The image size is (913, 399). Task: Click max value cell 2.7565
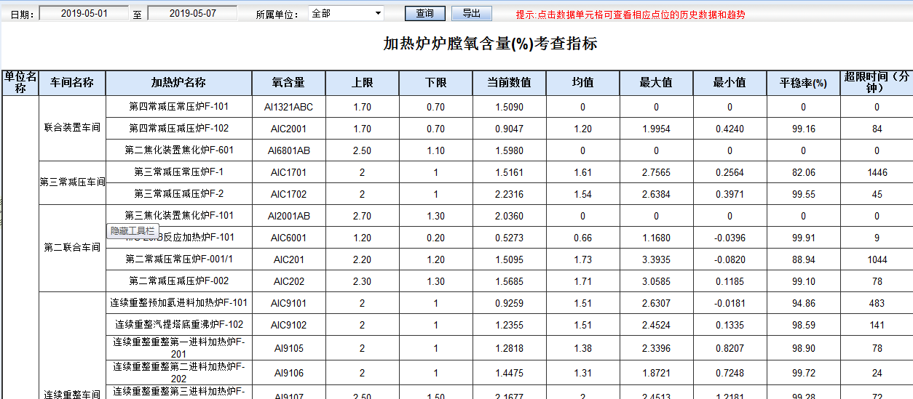tap(656, 172)
